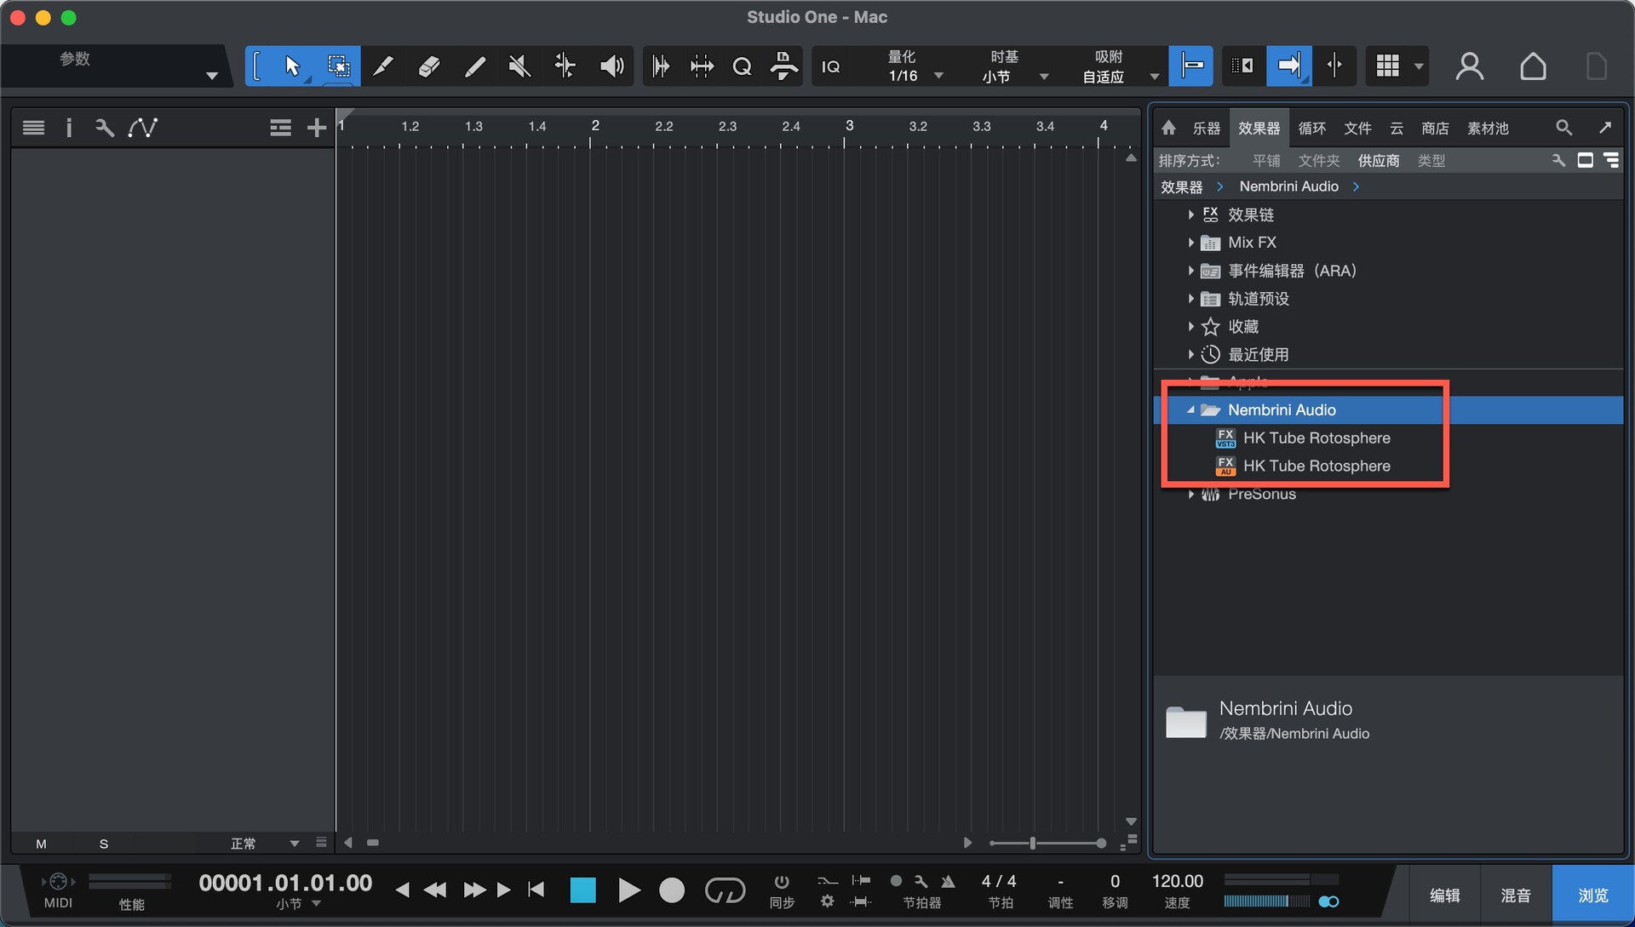The height and width of the screenshot is (927, 1635).
Task: Select the Listen speaker tool
Action: coord(611,66)
